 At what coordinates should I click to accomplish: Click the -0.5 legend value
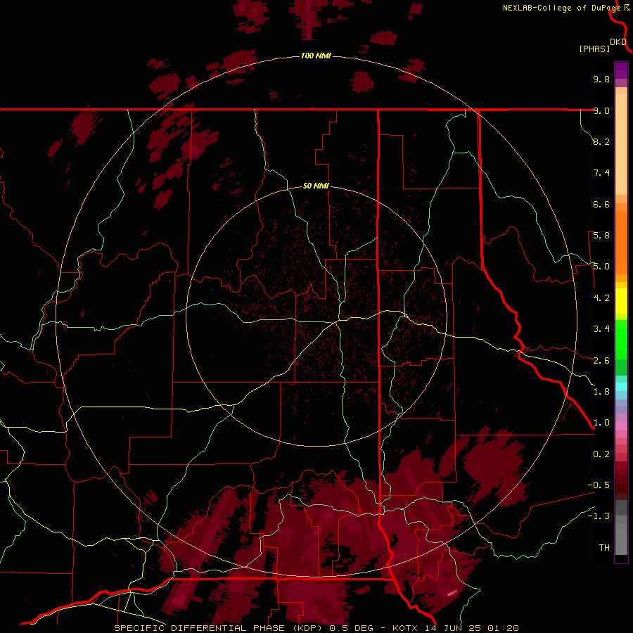(x=599, y=485)
